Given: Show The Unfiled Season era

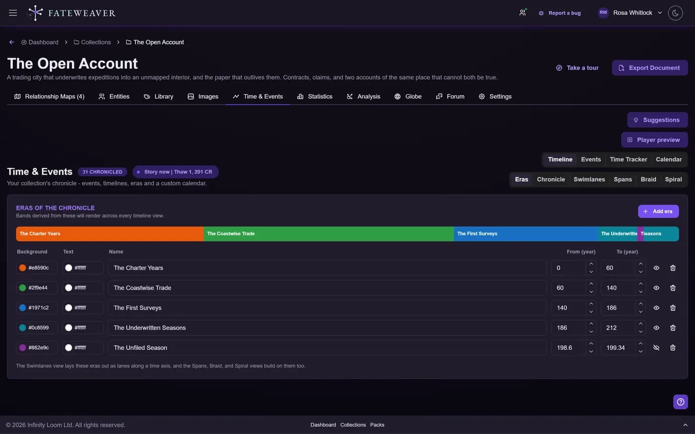Looking at the screenshot, I should (656, 348).
